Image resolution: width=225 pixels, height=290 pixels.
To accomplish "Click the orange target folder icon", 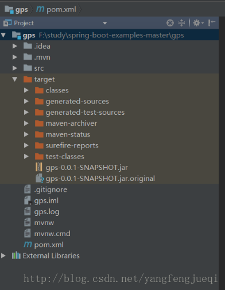I will point(28,79).
